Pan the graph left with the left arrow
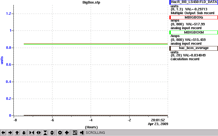The width and height of the screenshot is (218, 136). click(3, 133)
